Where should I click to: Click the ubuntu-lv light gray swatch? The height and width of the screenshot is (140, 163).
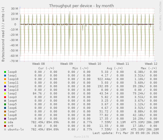click(x=5, y=130)
